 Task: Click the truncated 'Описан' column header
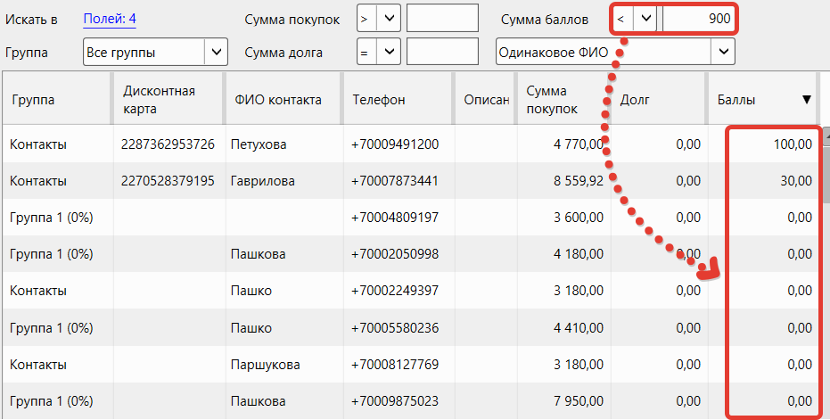click(485, 100)
